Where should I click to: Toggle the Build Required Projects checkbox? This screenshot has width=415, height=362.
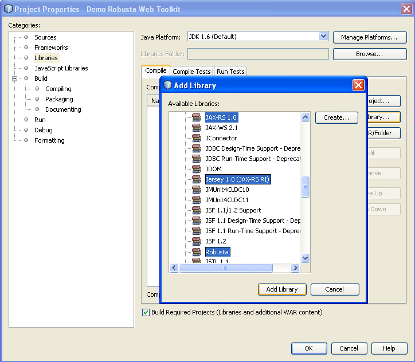pos(146,312)
